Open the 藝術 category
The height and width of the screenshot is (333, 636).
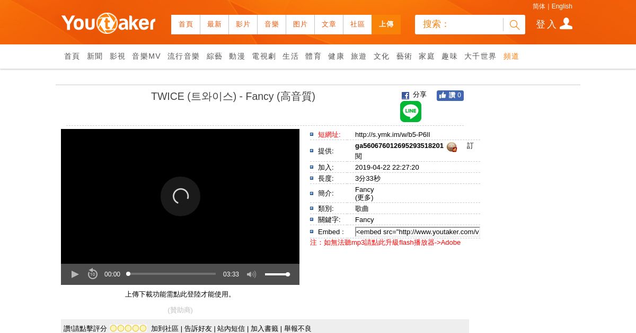click(x=404, y=56)
